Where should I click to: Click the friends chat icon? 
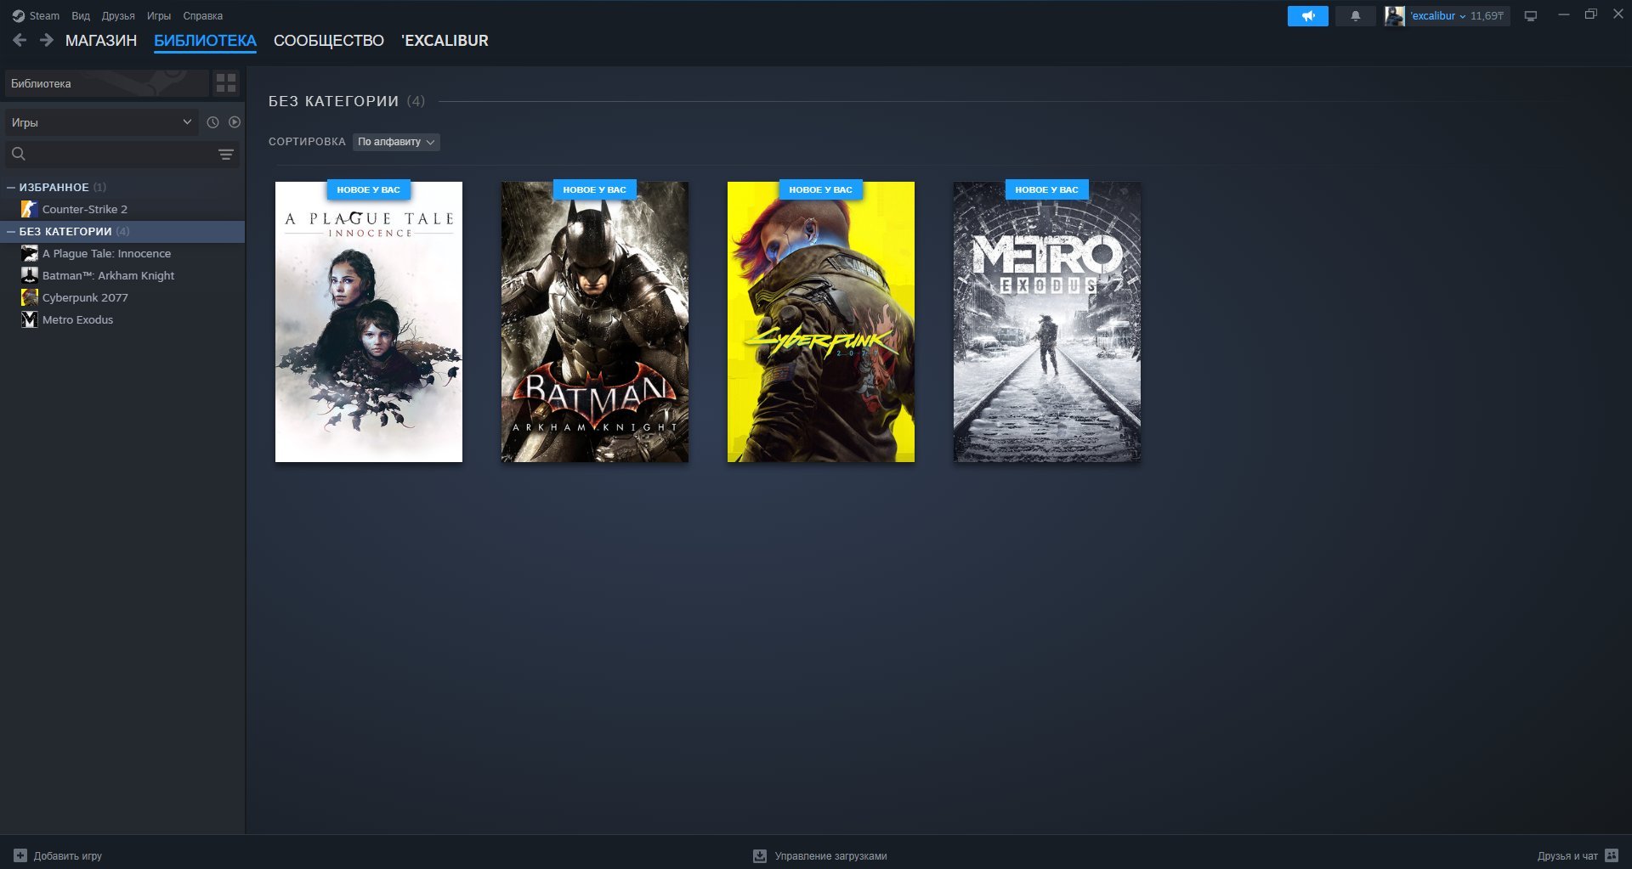[x=1612, y=855]
